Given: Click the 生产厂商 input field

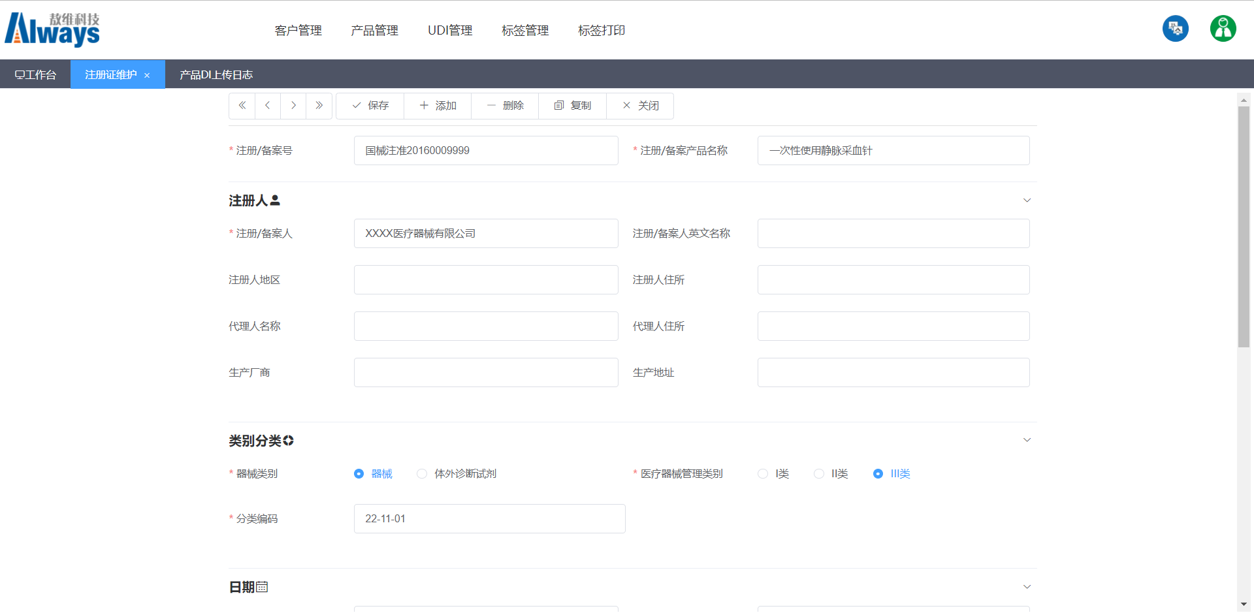Looking at the screenshot, I should click(486, 373).
